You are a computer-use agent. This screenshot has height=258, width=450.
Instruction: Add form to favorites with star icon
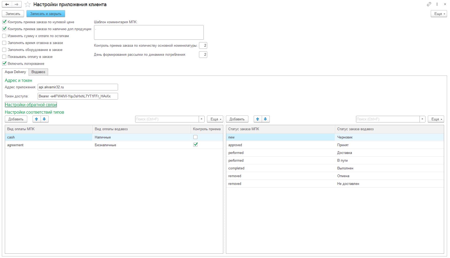point(28,5)
